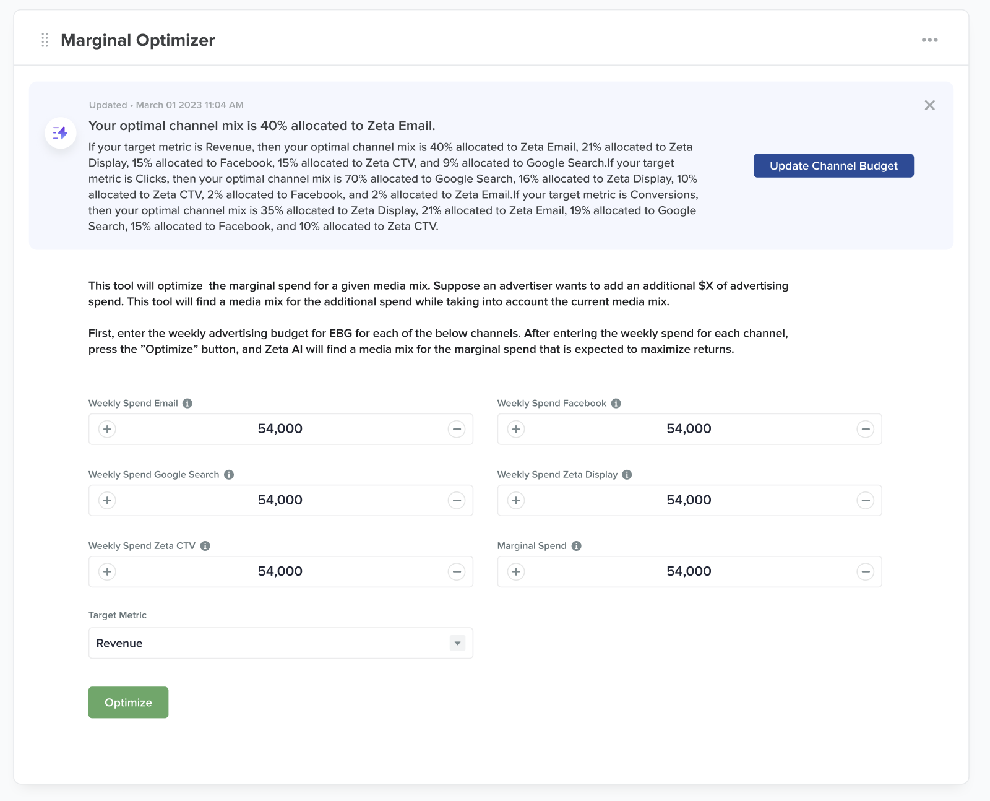
Task: Click the drag handle beside Marginal Optimizer
Action: tap(45, 40)
